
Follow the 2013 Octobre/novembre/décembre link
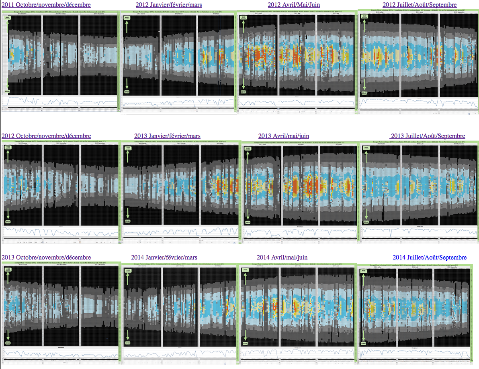point(46,257)
